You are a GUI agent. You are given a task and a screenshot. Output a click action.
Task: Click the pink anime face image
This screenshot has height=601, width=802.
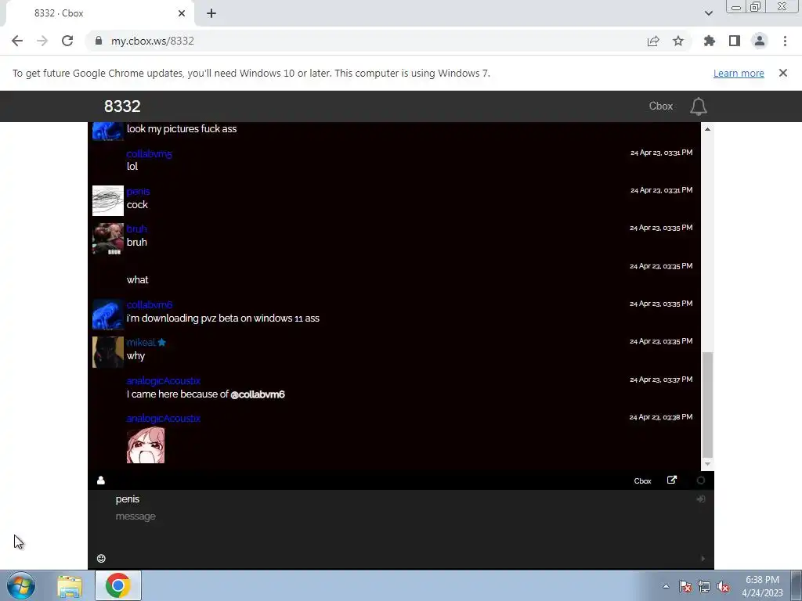(146, 445)
